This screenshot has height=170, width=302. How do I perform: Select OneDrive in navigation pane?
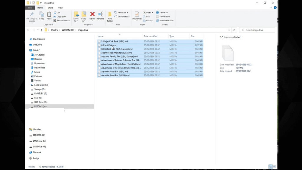[x=37, y=45]
